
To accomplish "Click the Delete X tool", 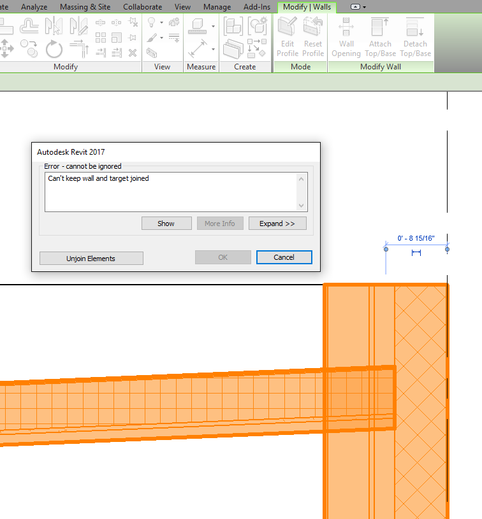I will [133, 53].
